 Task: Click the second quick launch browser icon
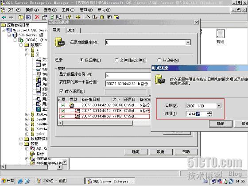(x=27, y=181)
